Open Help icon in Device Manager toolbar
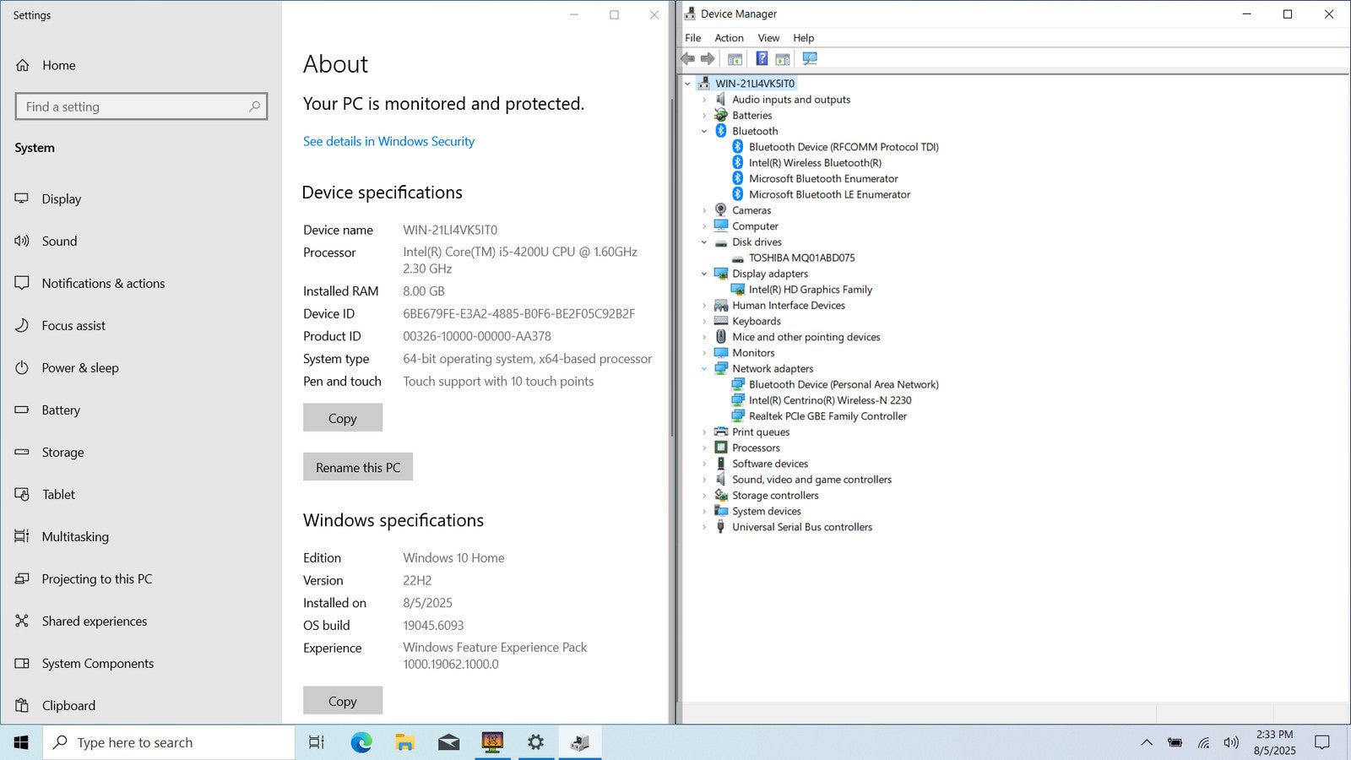 click(x=762, y=58)
